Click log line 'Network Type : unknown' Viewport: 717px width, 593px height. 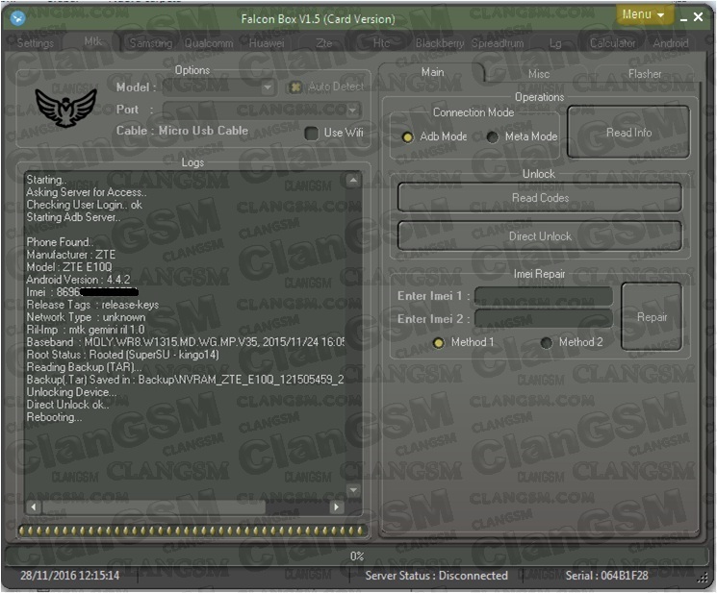click(86, 317)
